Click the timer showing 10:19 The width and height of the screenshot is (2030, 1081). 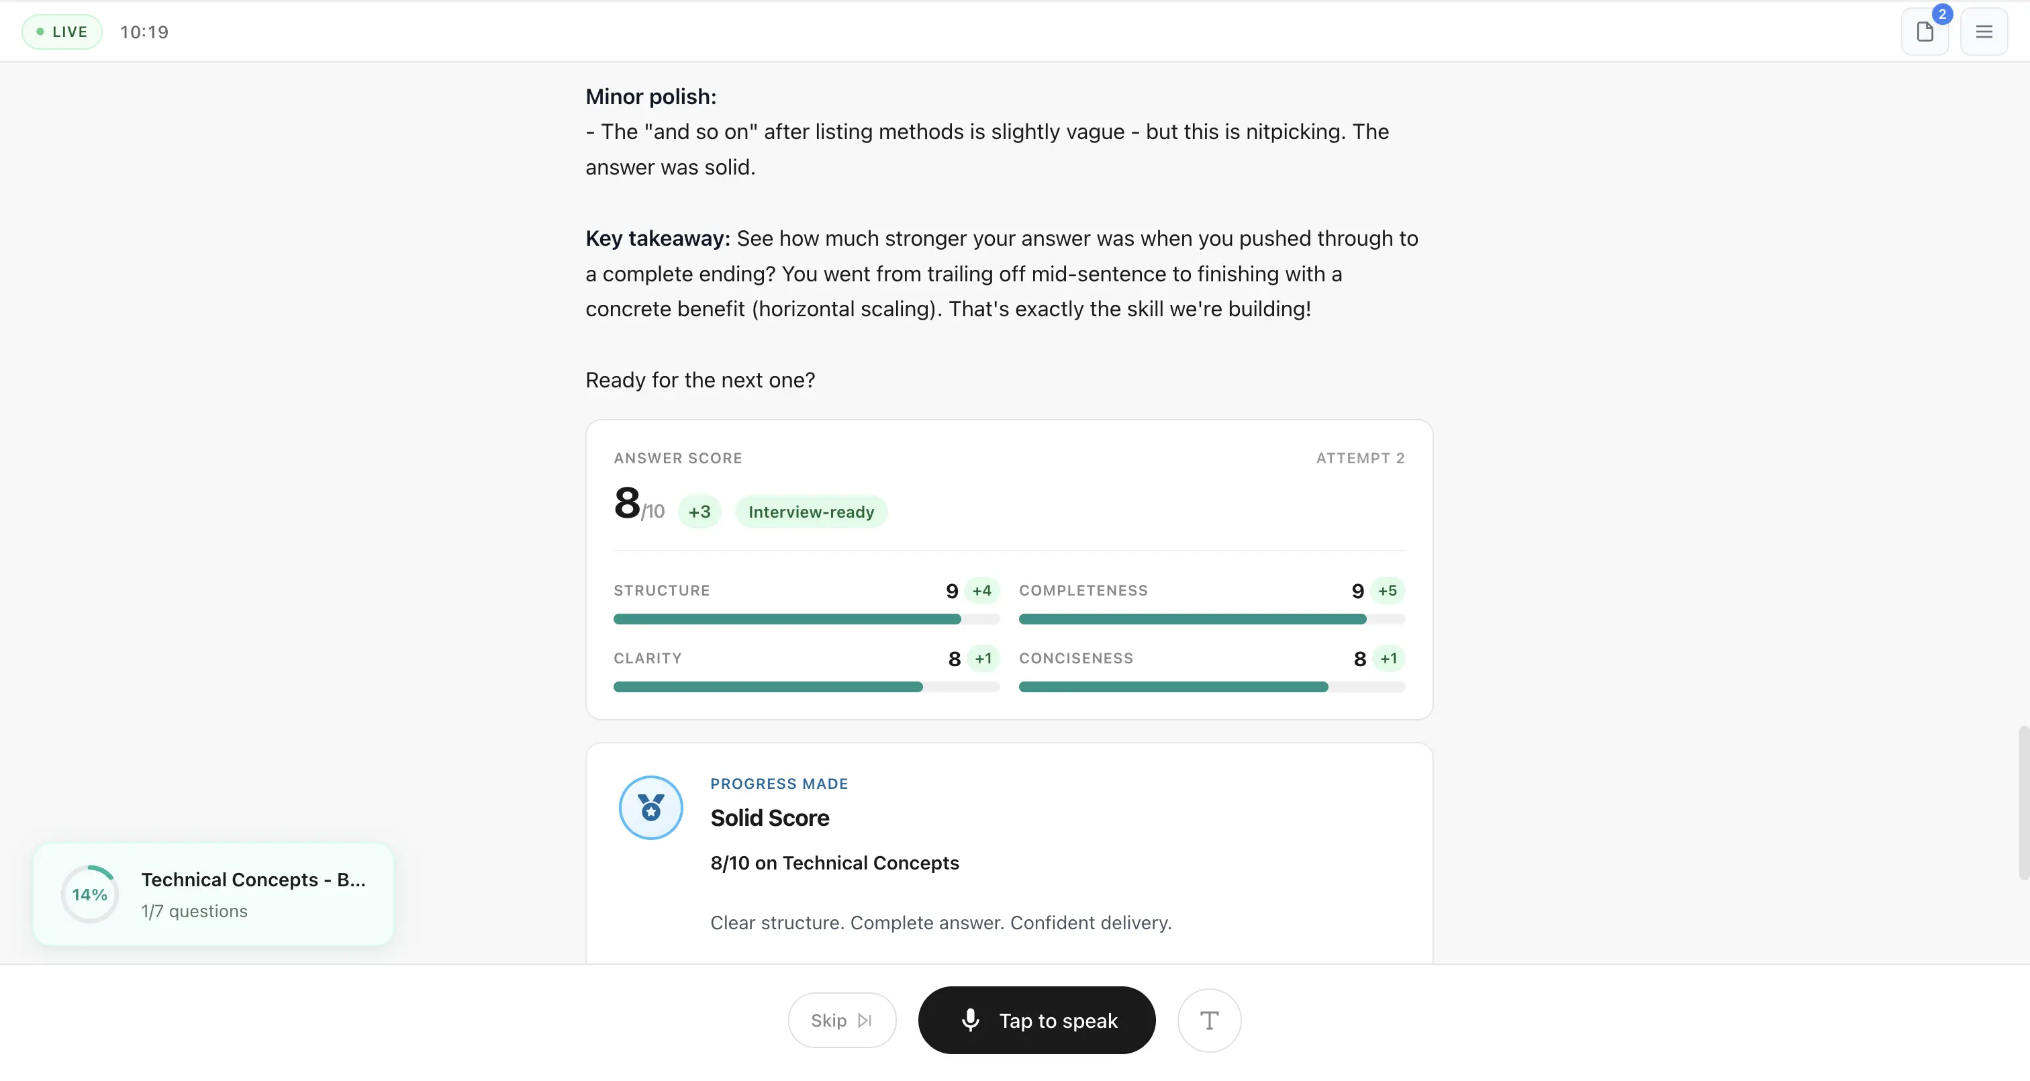[145, 32]
